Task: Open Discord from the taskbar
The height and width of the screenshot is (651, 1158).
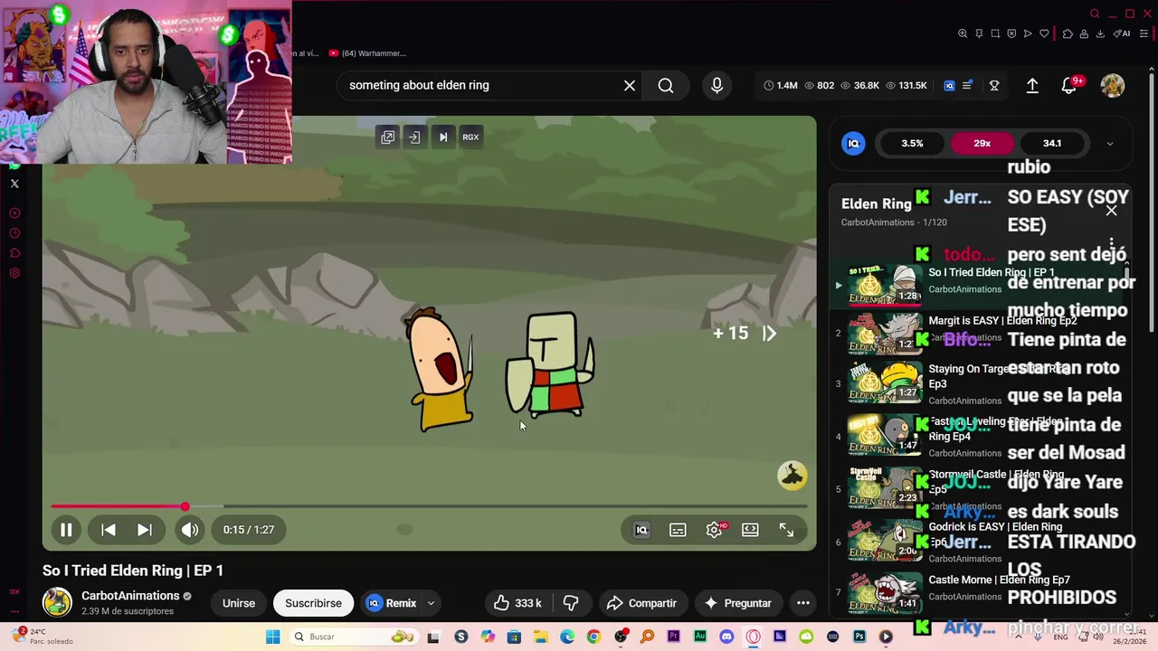Action: [x=726, y=637]
